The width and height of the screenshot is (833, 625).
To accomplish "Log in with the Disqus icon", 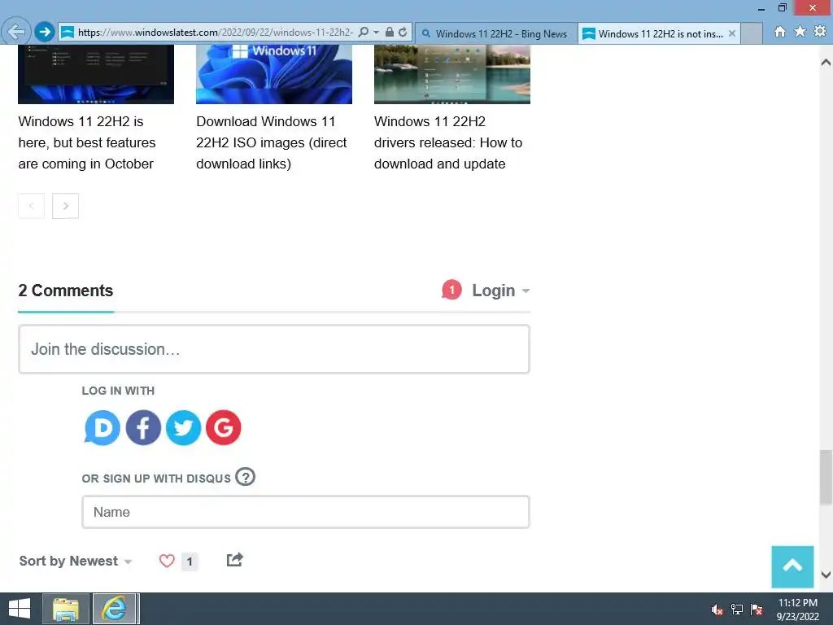I will [x=102, y=427].
